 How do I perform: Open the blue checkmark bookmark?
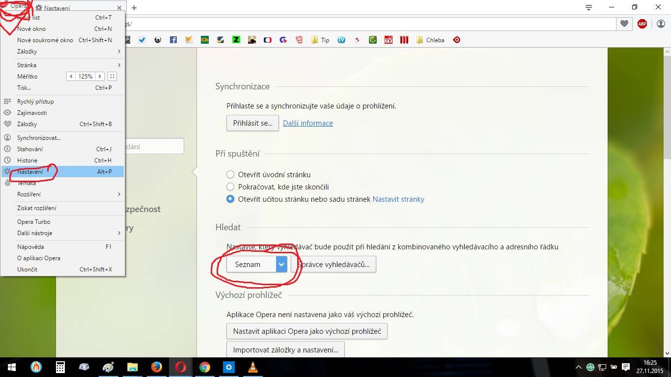pyautogui.click(x=142, y=40)
